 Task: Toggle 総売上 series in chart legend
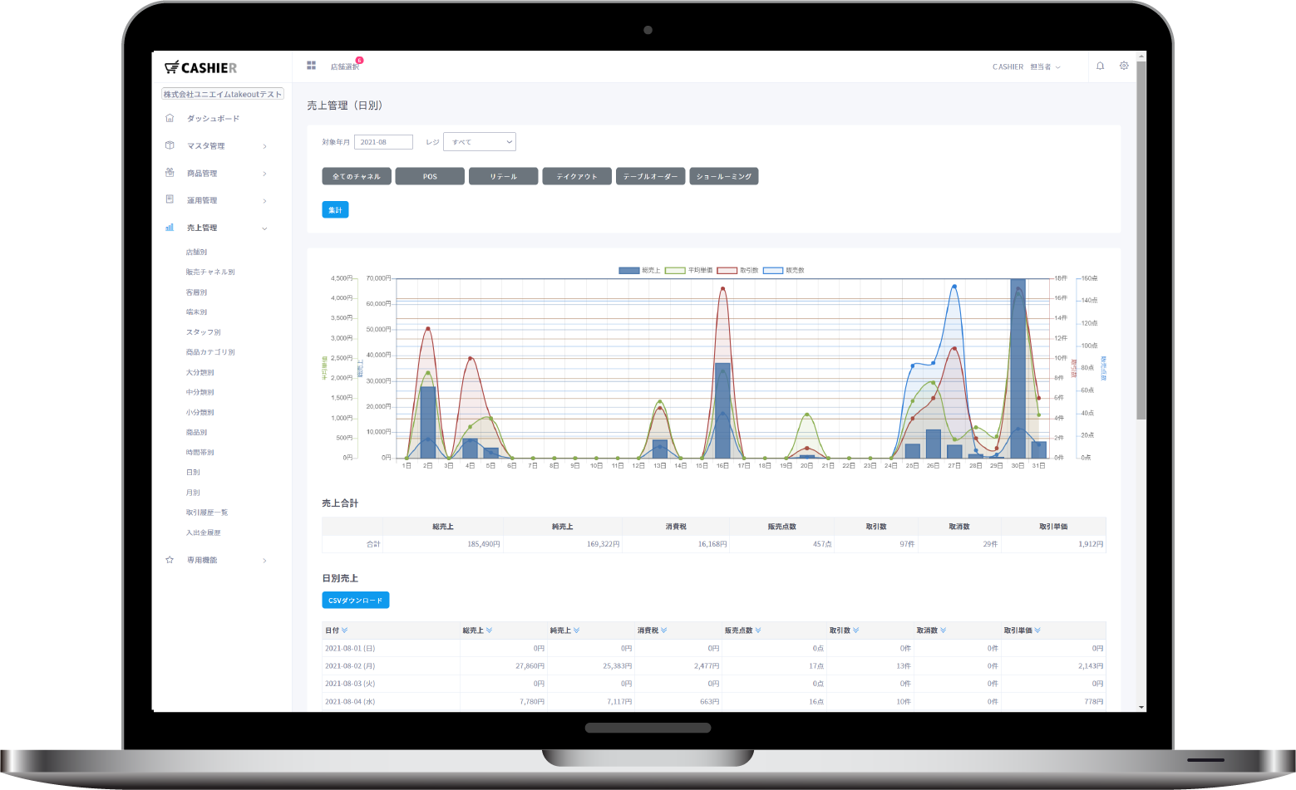point(639,271)
